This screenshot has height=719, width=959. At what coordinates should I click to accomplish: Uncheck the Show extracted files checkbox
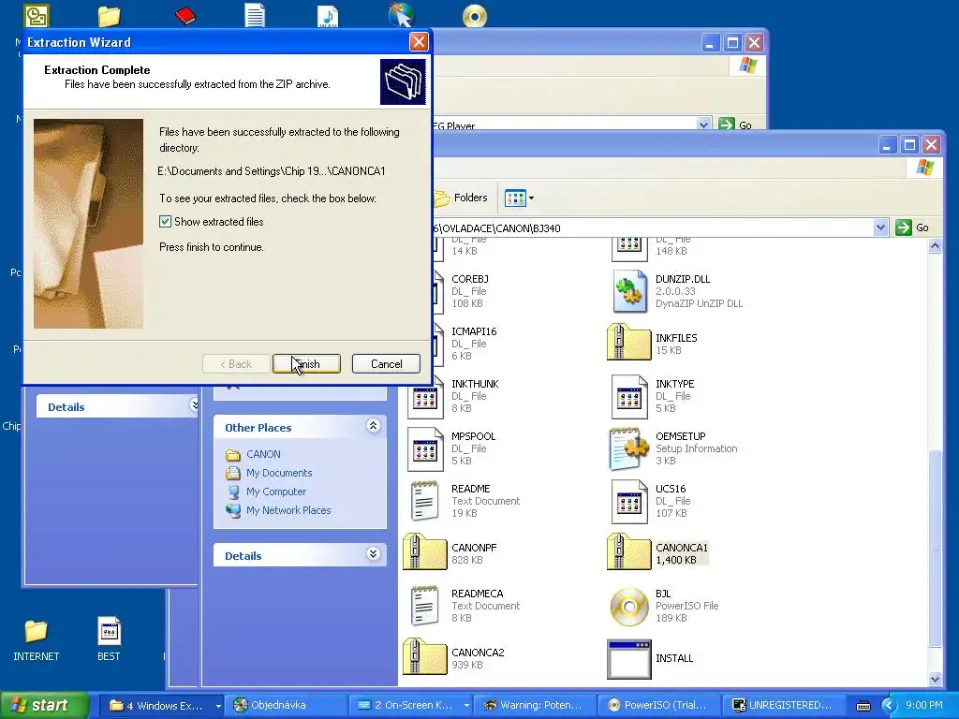(x=165, y=221)
